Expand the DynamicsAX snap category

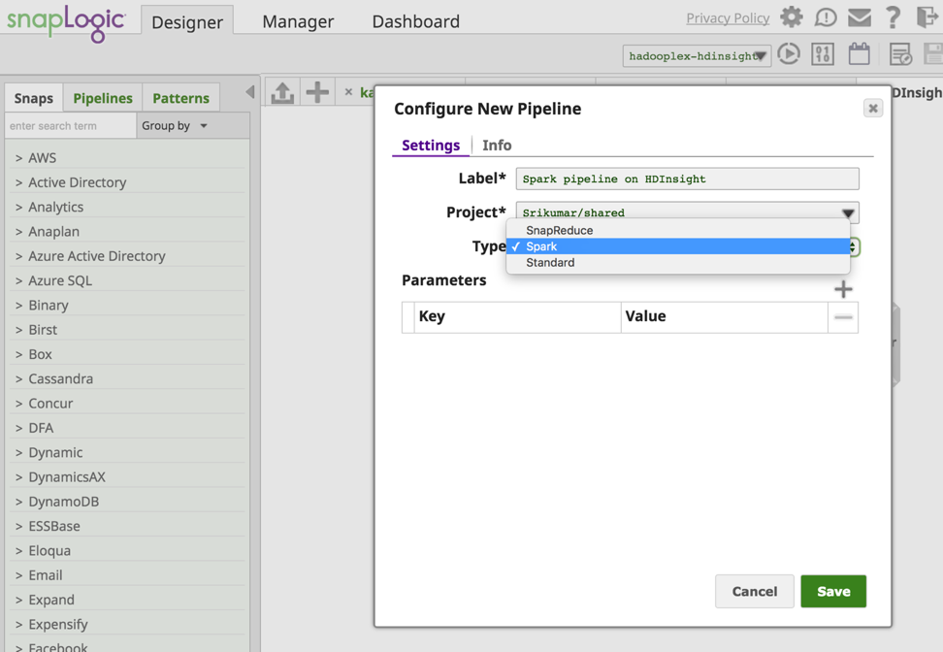pyautogui.click(x=127, y=477)
